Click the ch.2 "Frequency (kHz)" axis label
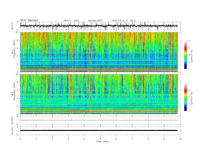Image resolution: width=203 pixels, height=156 pixels. click(x=14, y=91)
